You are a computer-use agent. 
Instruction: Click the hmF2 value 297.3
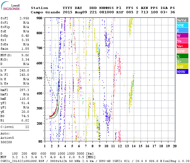pyautogui.click(x=24, y=90)
